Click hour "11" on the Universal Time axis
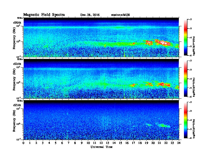 click(95, 143)
